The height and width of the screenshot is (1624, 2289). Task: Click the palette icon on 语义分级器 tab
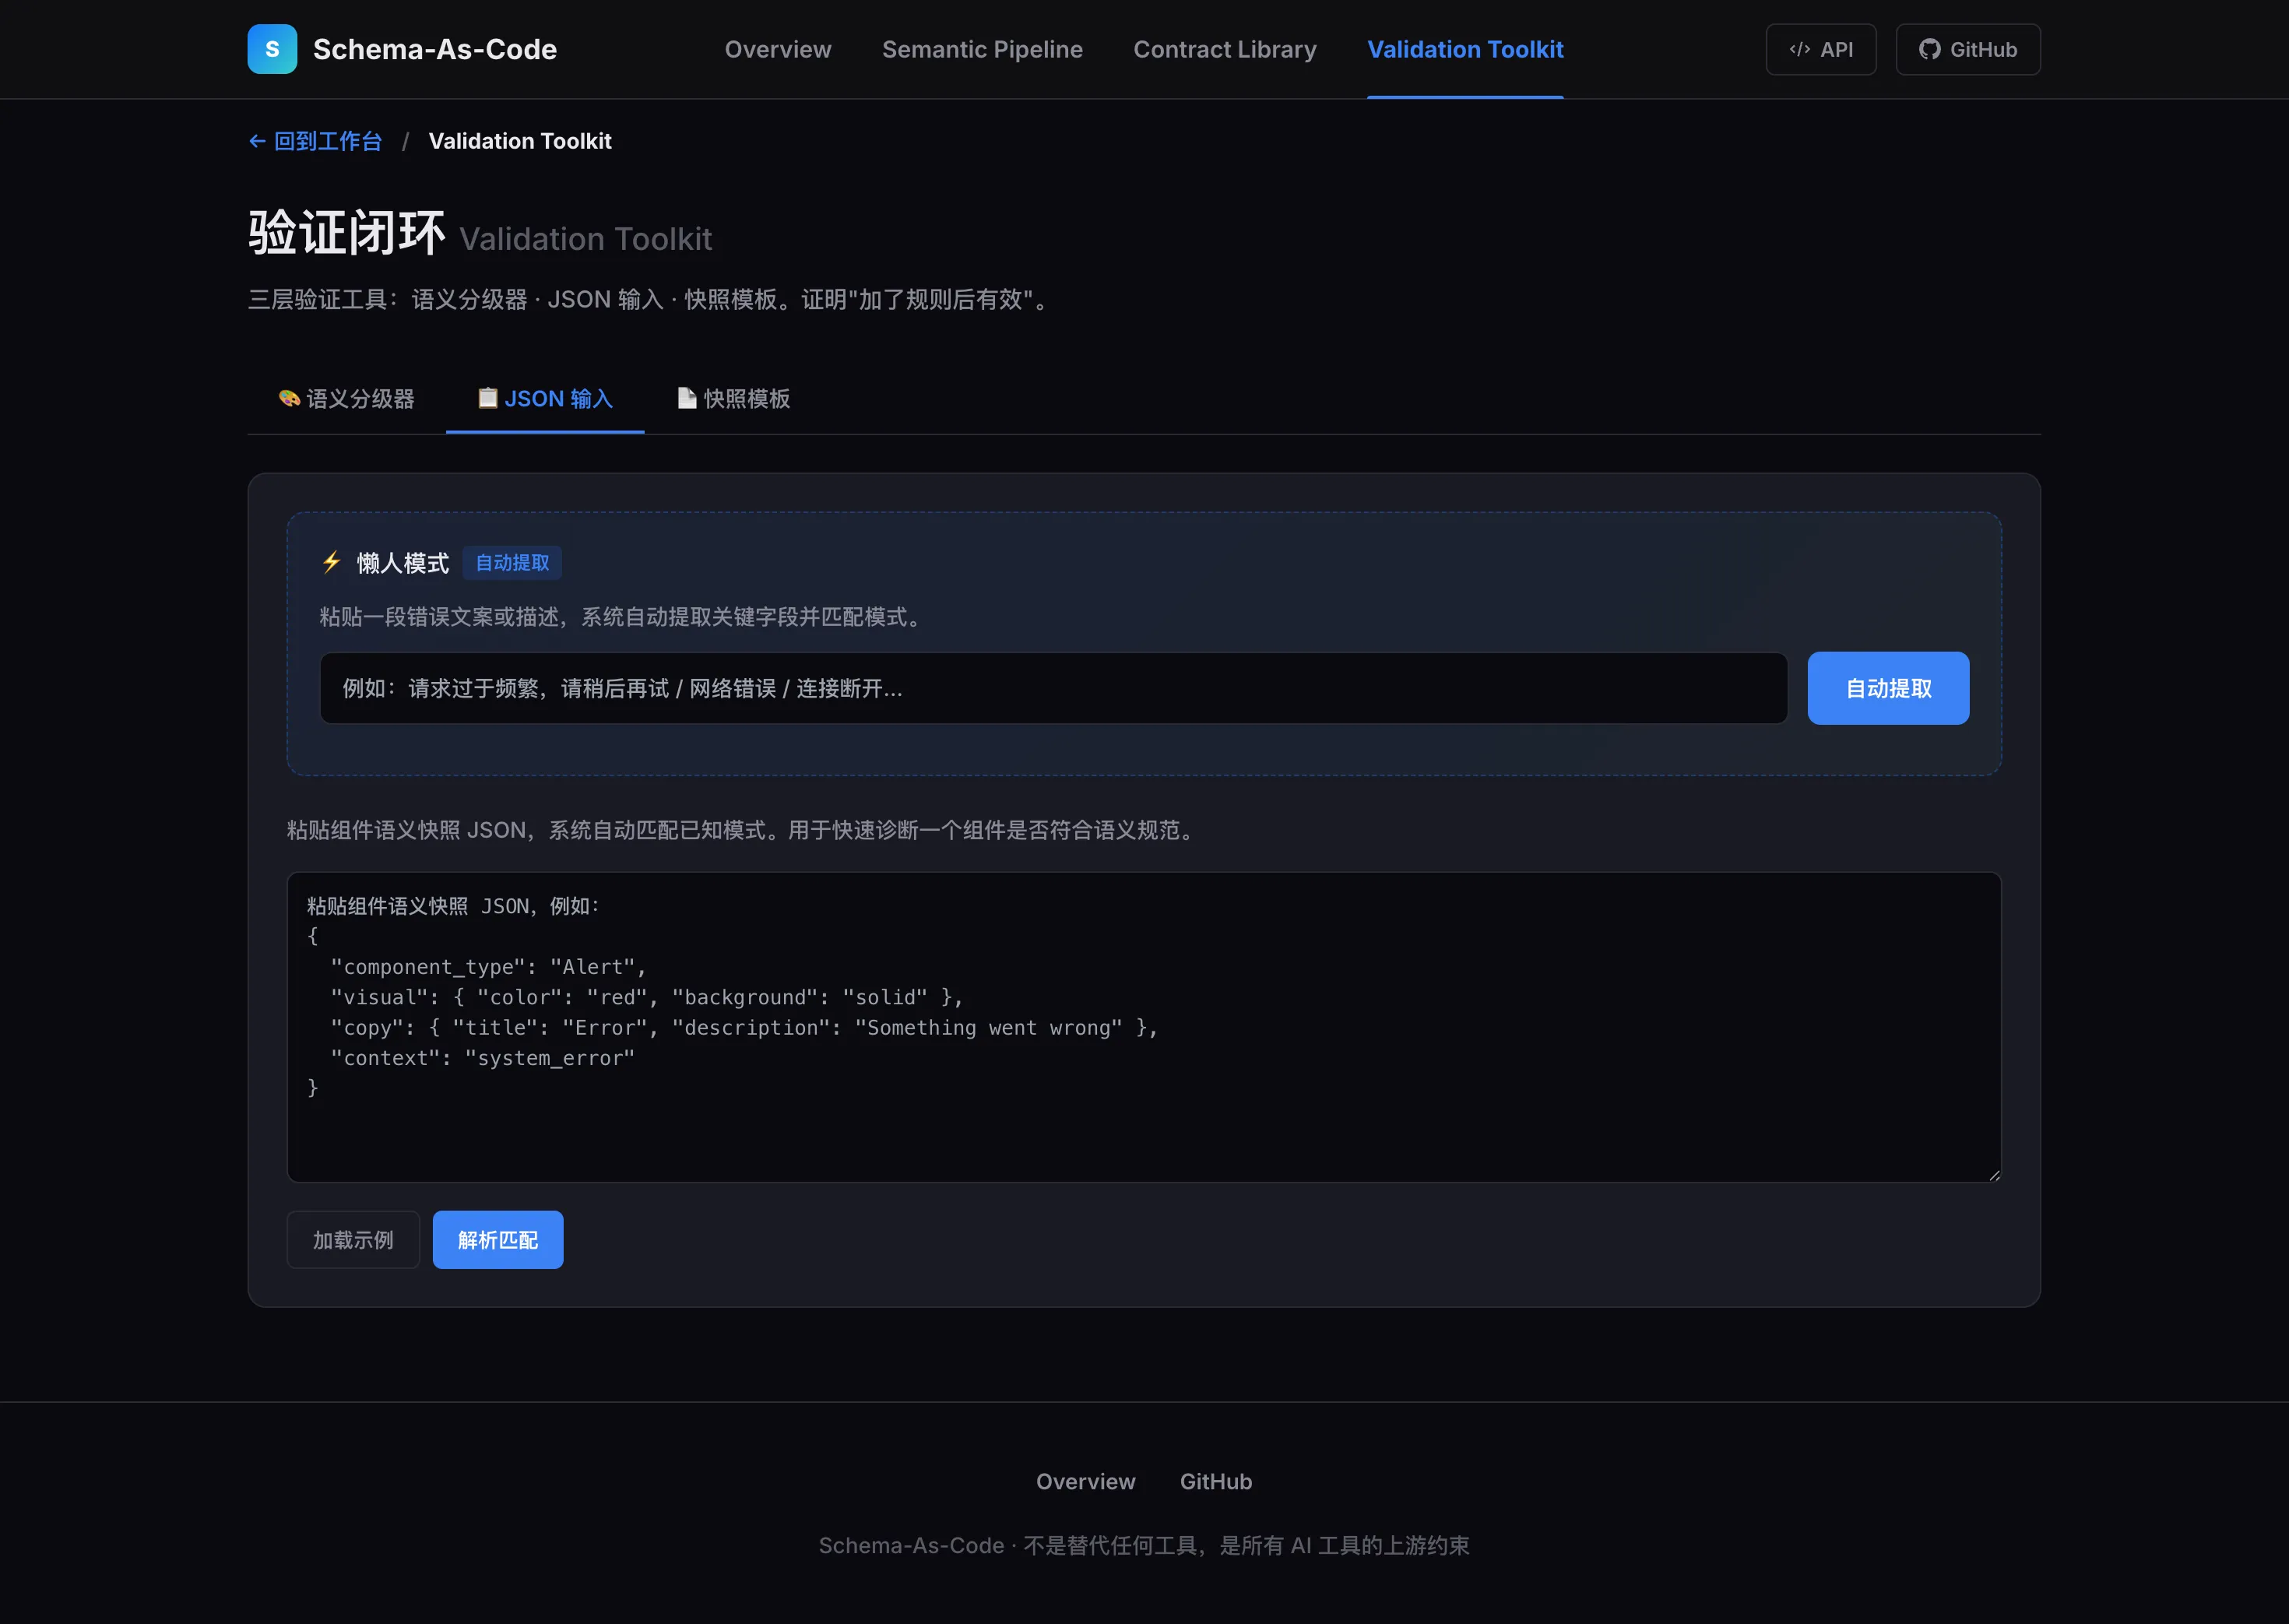point(289,398)
